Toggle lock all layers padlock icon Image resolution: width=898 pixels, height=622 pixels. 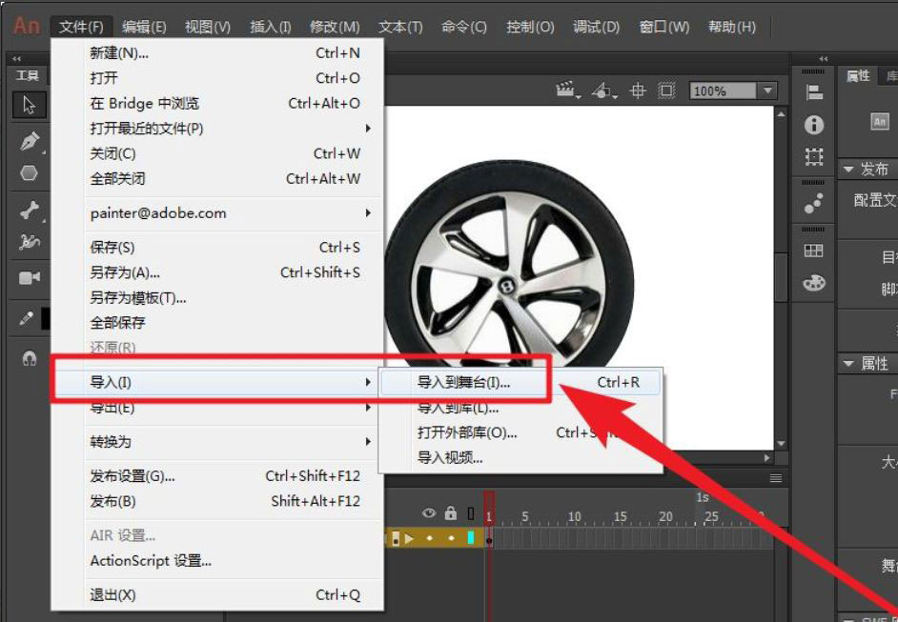[x=451, y=512]
